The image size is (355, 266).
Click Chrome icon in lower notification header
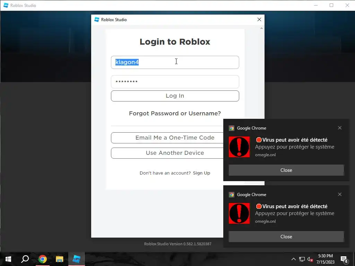click(x=231, y=195)
